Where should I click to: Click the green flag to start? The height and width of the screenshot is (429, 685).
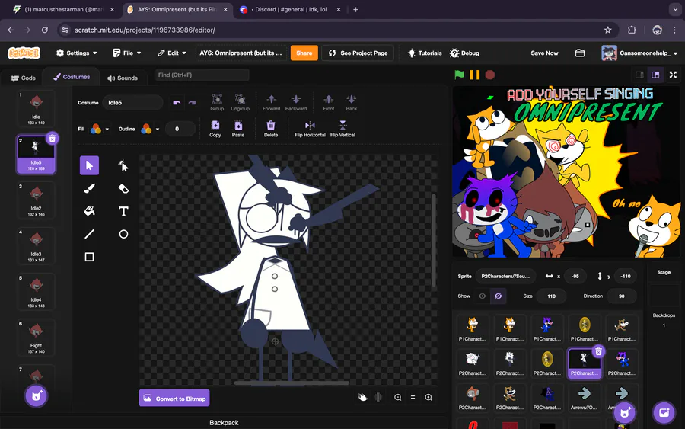pos(459,75)
